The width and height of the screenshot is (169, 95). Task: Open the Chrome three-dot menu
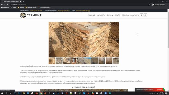click(167, 5)
